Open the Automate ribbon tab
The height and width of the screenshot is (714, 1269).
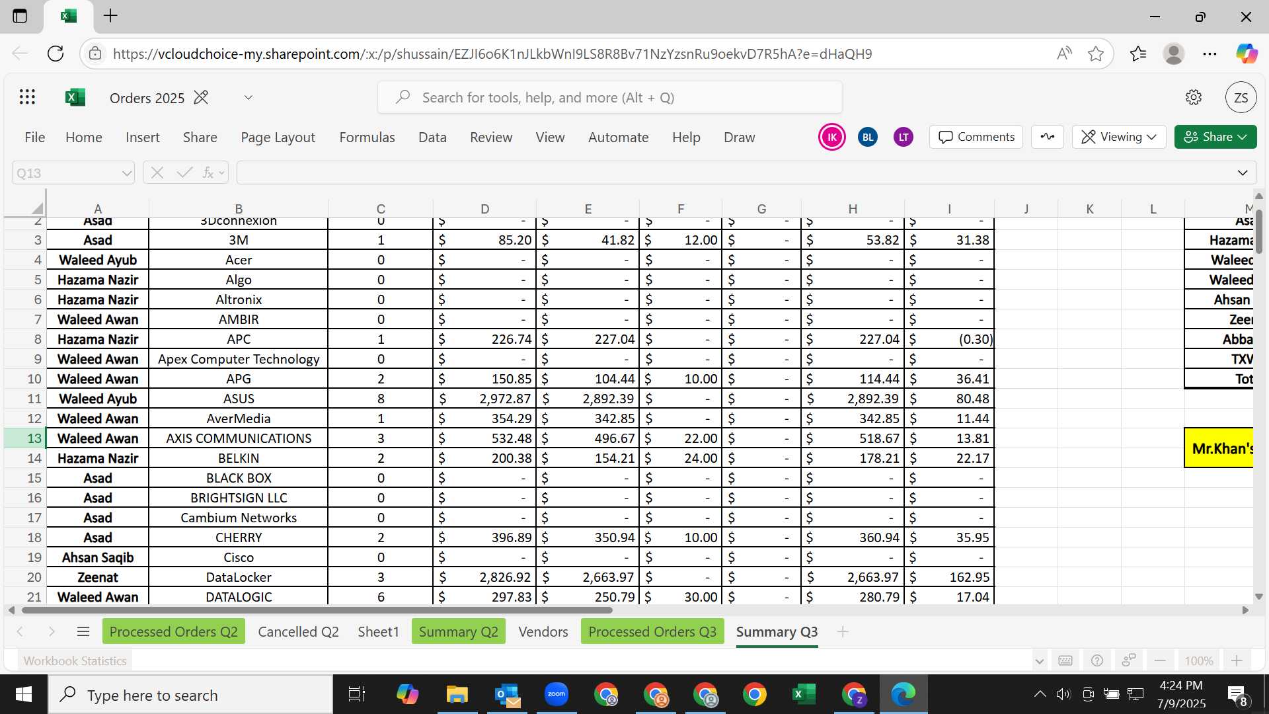tap(619, 138)
